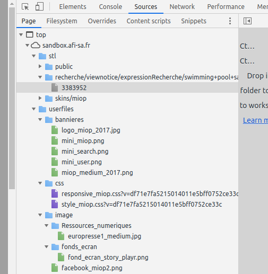
Task: Collapse the sandbox.afi-sa.fr domain node
Action: [x=27, y=46]
